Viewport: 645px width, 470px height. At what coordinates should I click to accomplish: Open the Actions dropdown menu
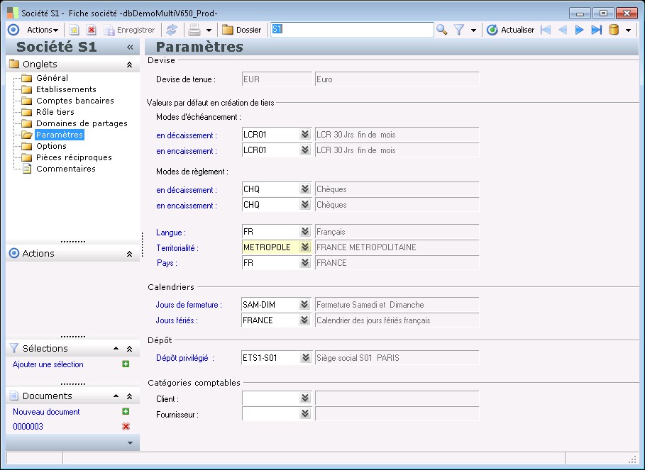coord(42,30)
